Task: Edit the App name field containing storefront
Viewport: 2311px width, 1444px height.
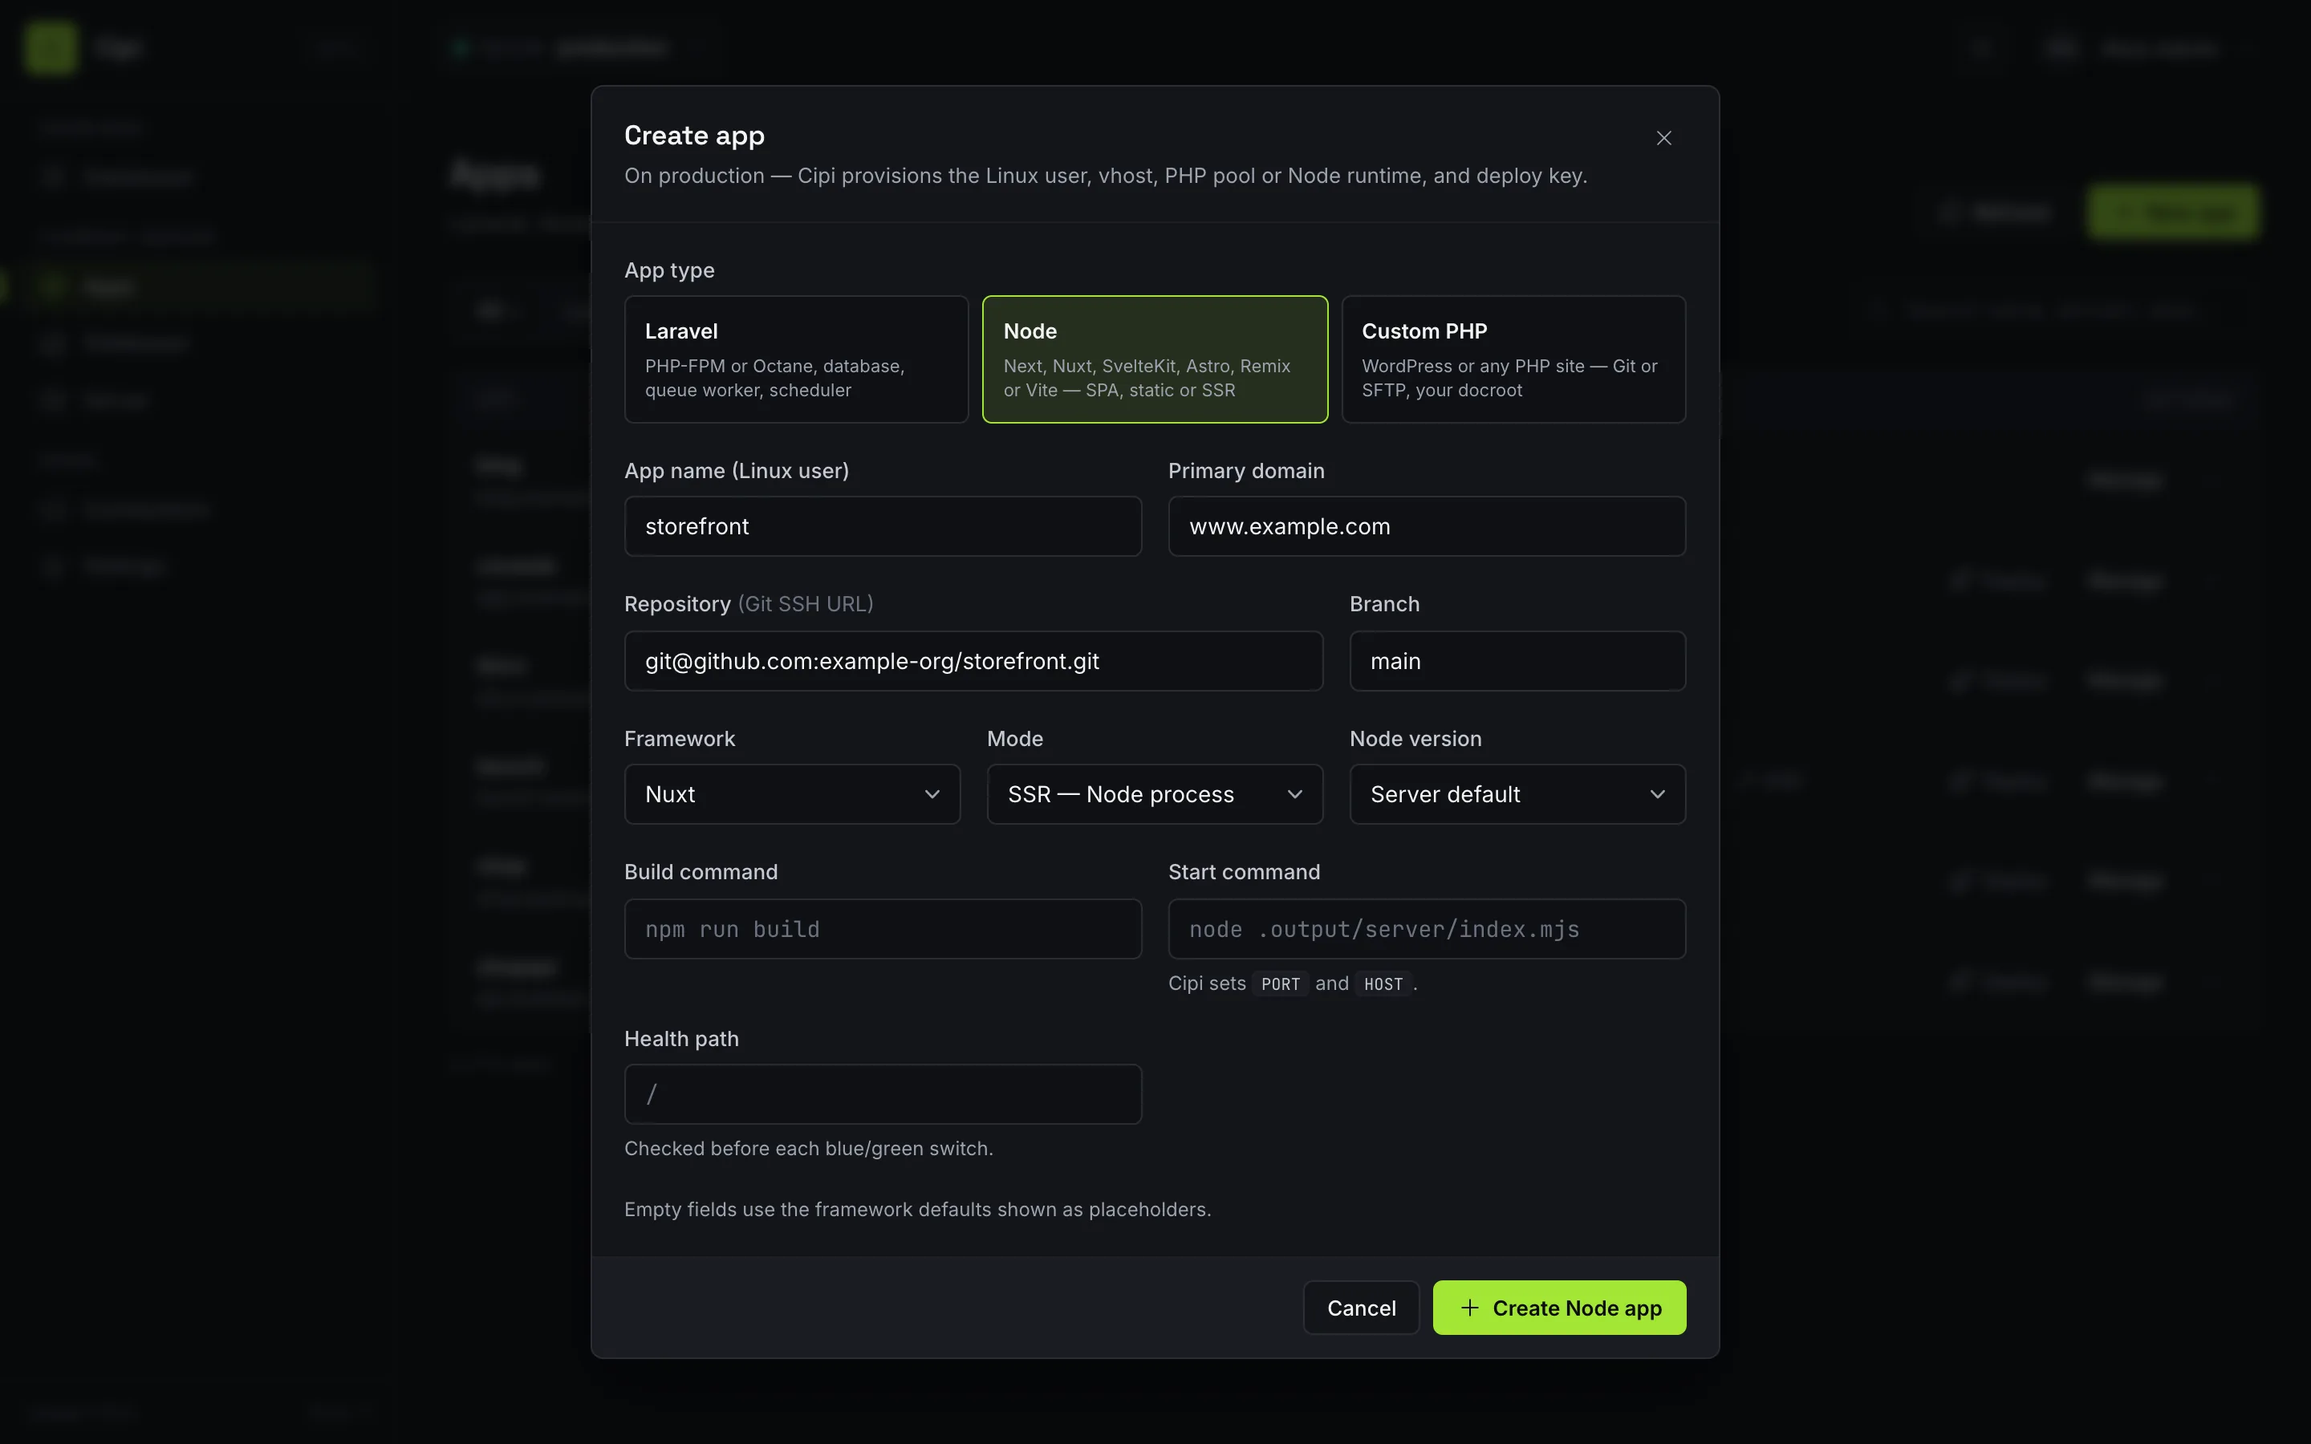Action: [883, 526]
